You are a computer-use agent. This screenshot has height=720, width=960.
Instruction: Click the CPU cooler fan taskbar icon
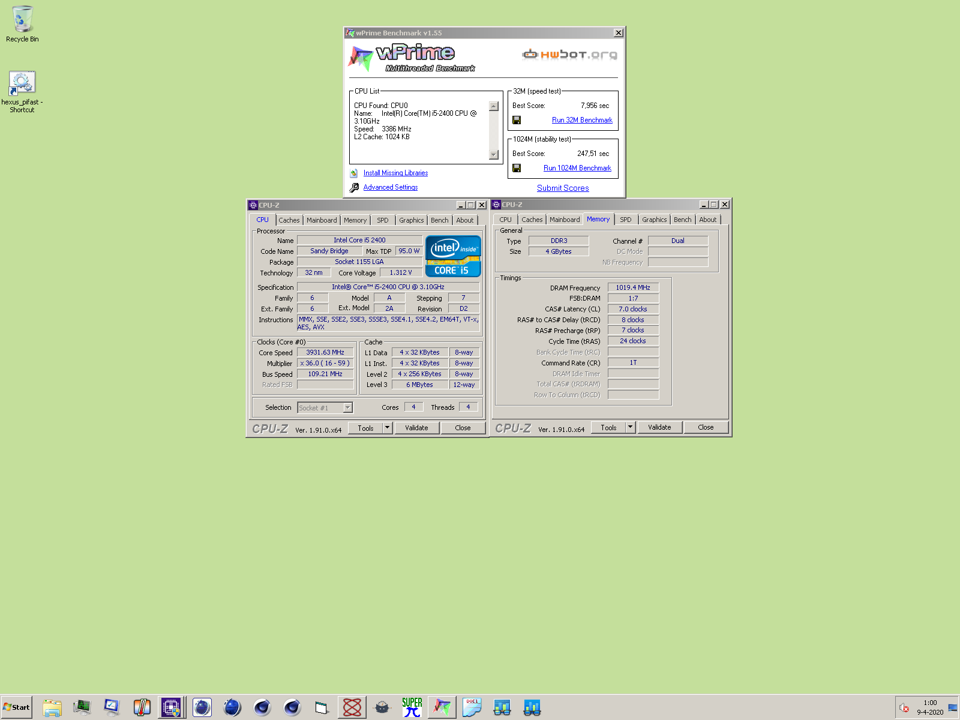382,707
